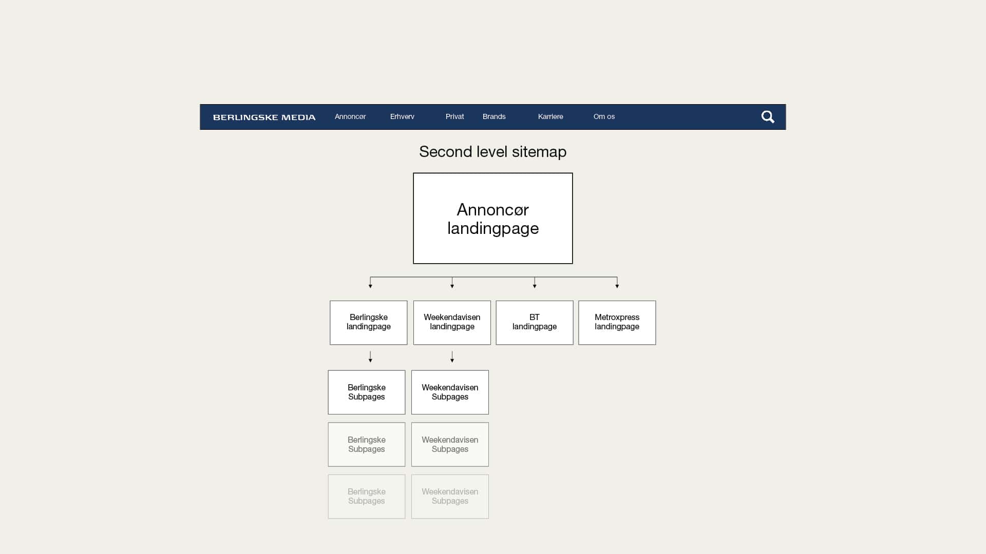Click the Brands navigation tab
The image size is (986, 554).
coord(494,116)
